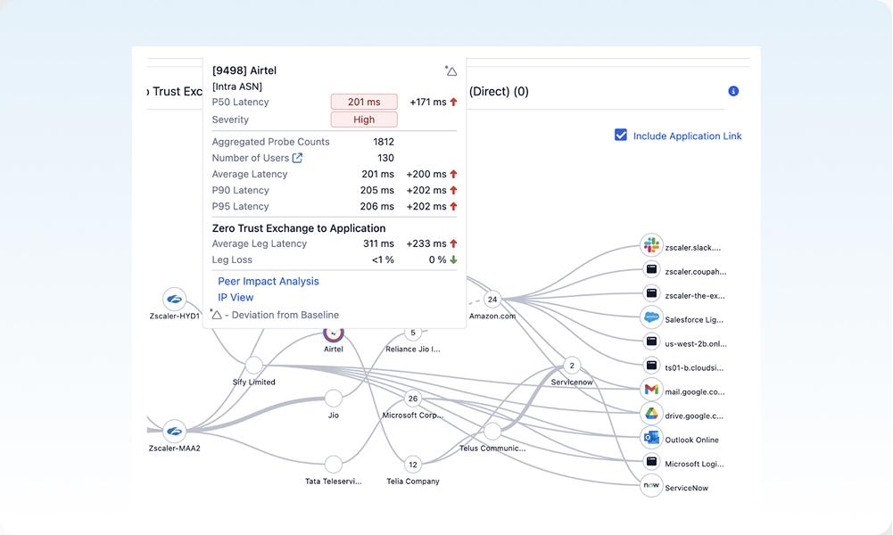Click the '130' users value
Image resolution: width=893 pixels, height=535 pixels.
pos(385,158)
